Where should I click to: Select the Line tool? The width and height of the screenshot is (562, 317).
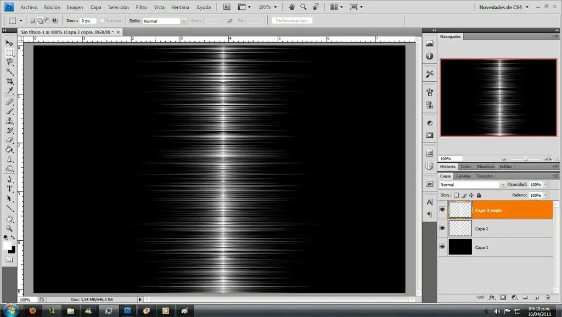click(x=9, y=208)
